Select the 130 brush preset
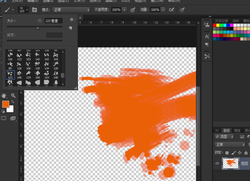Screen dimensions: 250x181 37,66
